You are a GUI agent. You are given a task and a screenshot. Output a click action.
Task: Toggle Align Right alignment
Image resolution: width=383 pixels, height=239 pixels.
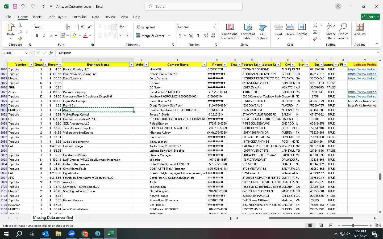114,36
